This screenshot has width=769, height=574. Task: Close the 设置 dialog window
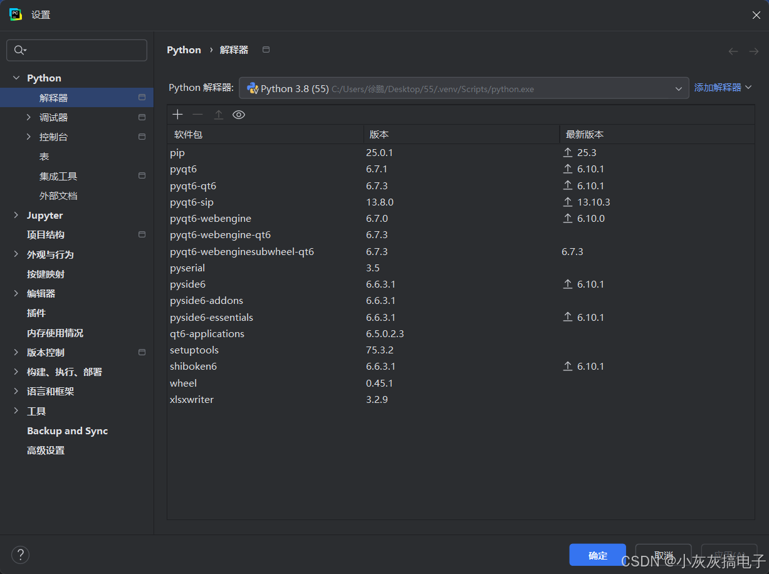tap(756, 15)
